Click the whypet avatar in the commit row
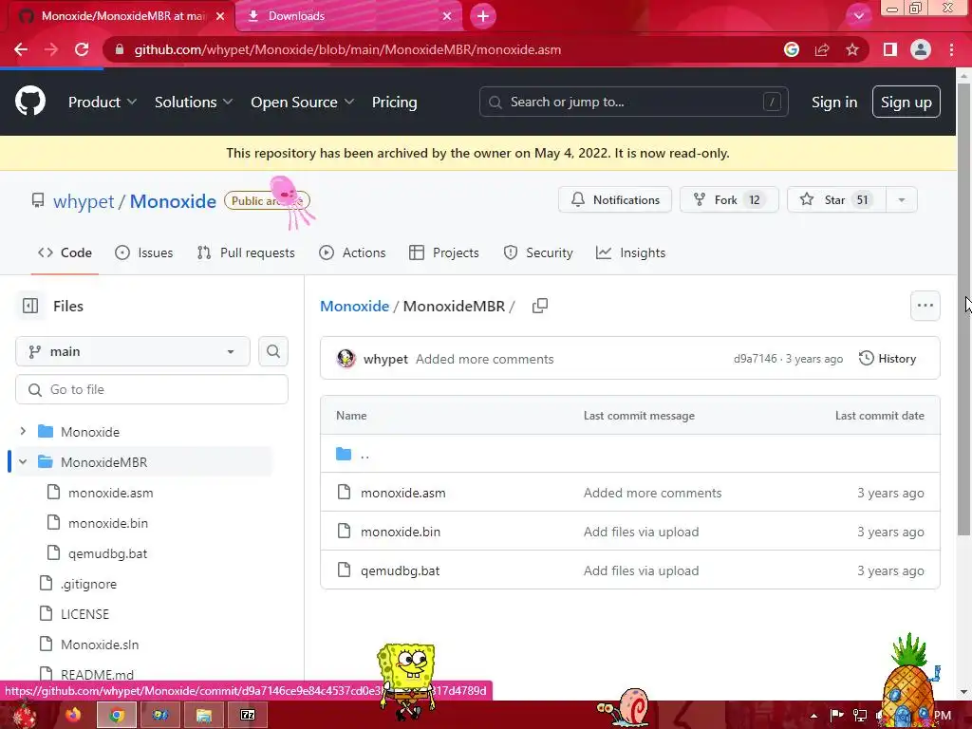 346,358
